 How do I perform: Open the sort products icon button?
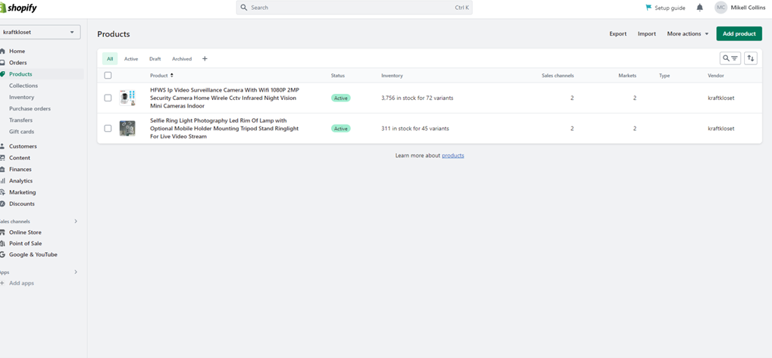tap(750, 58)
